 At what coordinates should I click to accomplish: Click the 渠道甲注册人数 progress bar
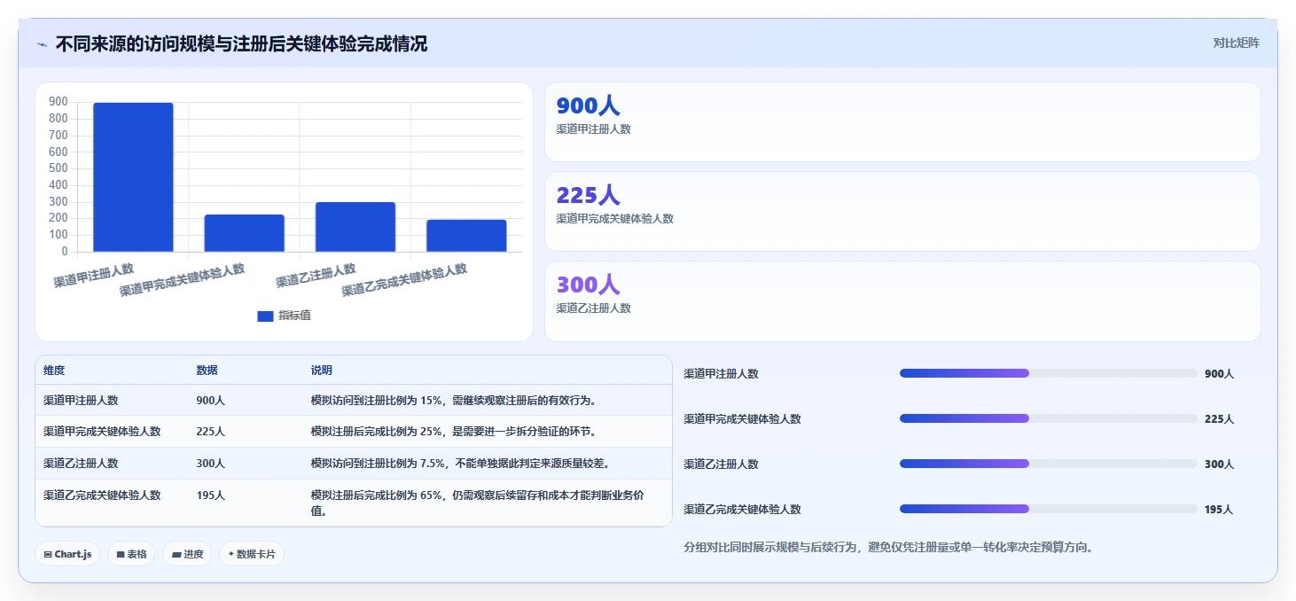coord(1048,373)
